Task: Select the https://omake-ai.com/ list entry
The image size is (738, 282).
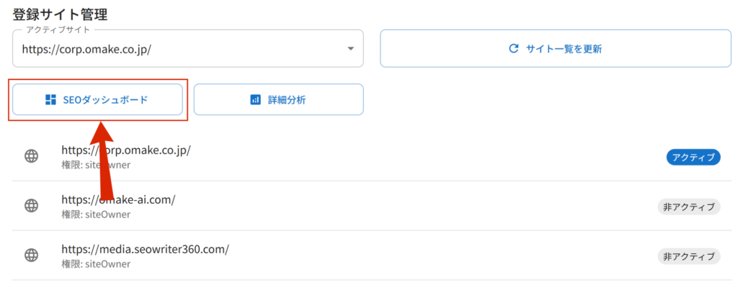Action: click(x=372, y=206)
